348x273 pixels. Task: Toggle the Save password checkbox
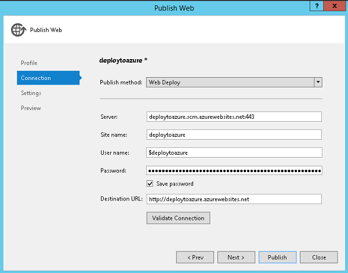150,184
